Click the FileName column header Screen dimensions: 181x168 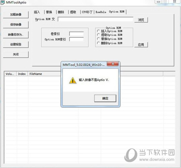[44, 74]
